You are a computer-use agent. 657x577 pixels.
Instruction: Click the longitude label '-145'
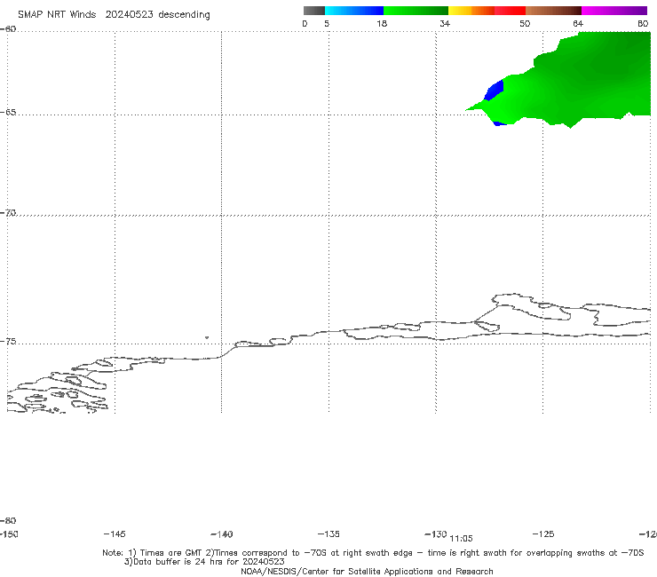[x=115, y=534]
